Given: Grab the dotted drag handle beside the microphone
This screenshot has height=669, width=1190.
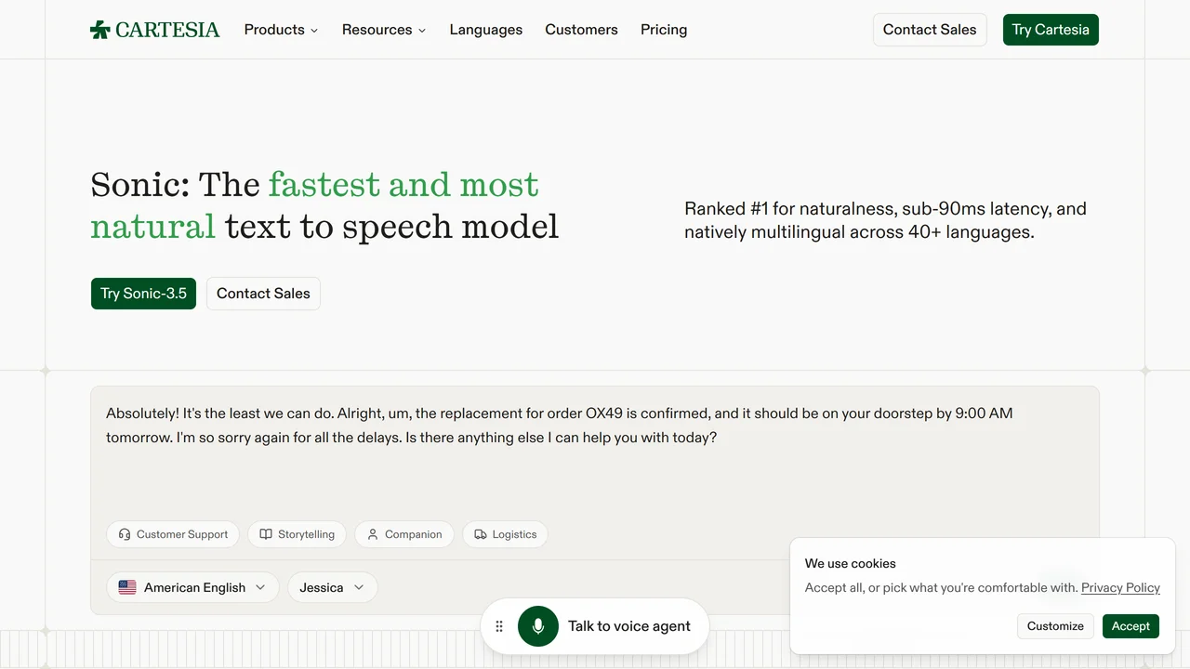Looking at the screenshot, I should (x=499, y=626).
